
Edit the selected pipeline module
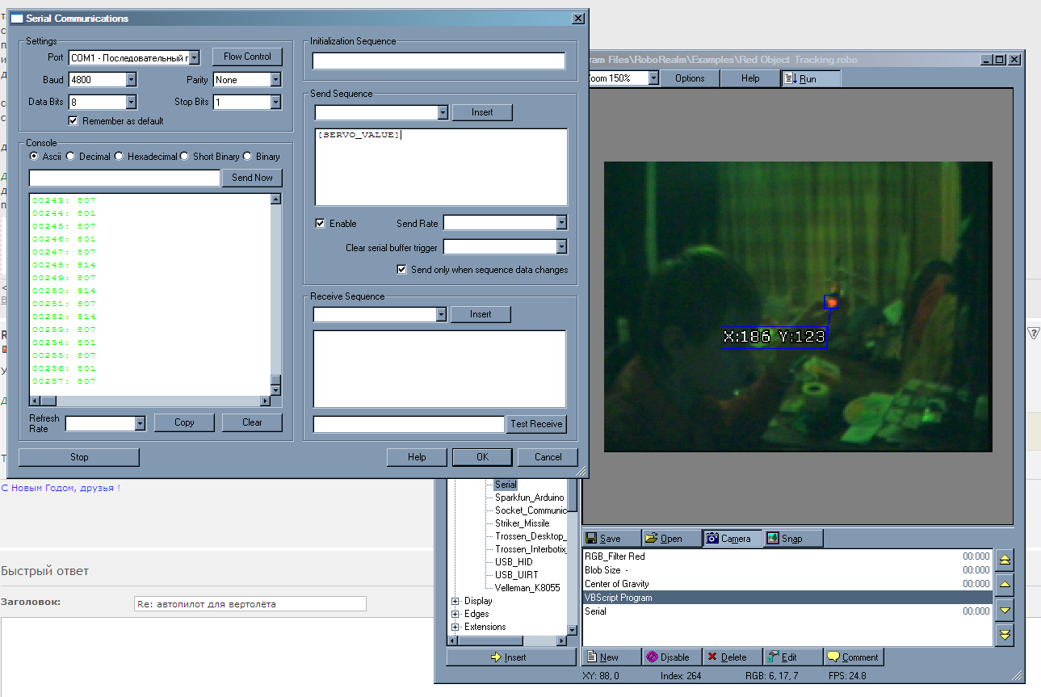tap(793, 657)
